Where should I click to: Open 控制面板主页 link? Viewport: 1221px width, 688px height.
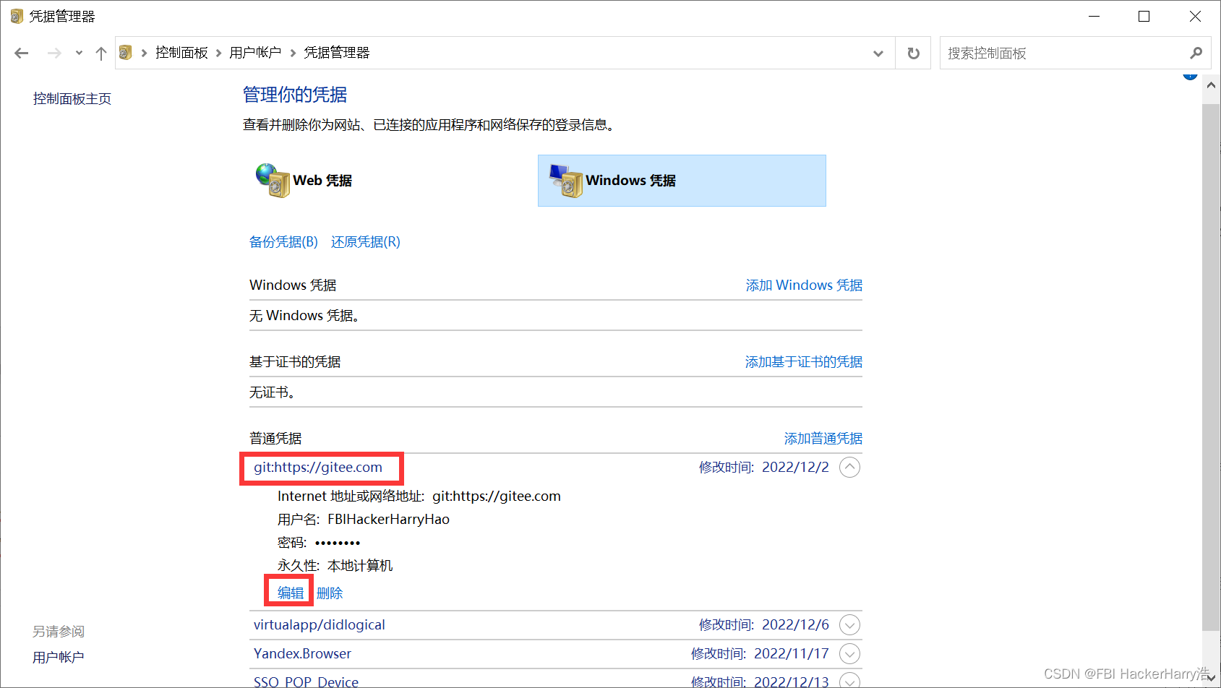click(72, 98)
